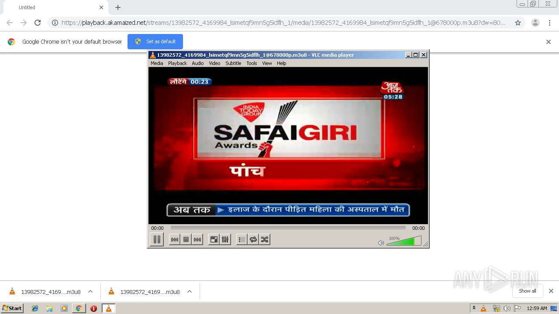Image resolution: width=559 pixels, height=314 pixels.
Task: Expand second download's options chevron
Action: tap(190, 292)
